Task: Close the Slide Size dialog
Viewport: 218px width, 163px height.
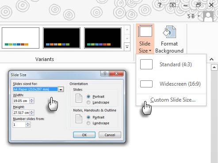Action: [x=116, y=73]
